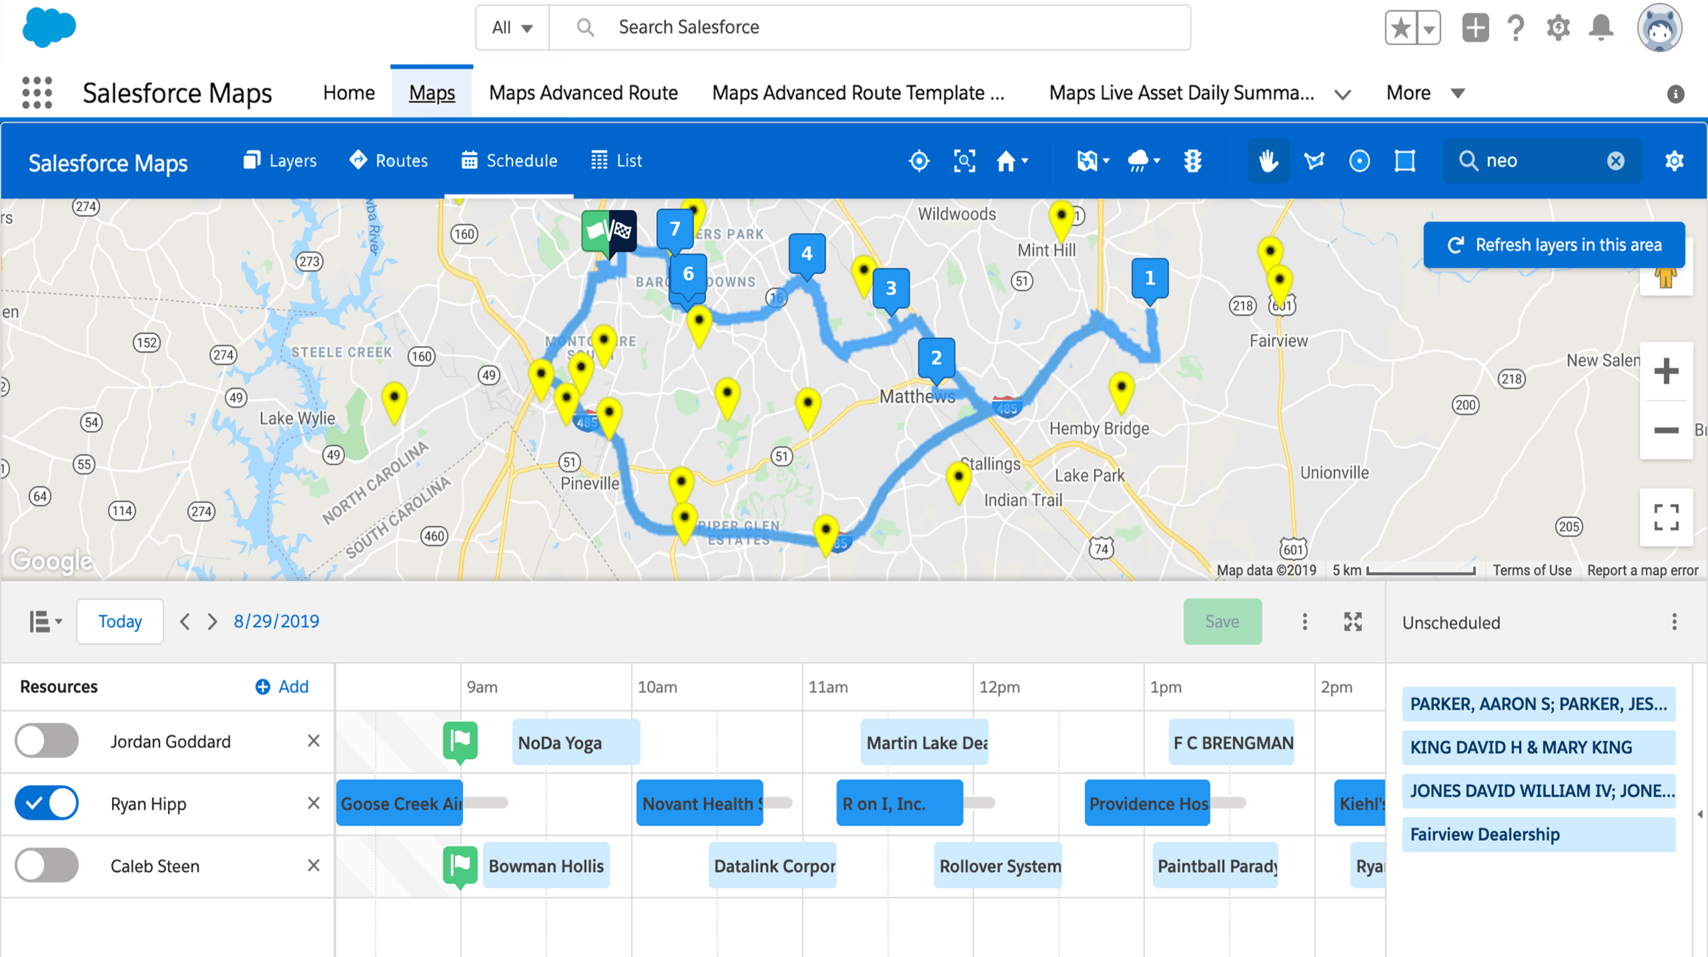Open the Help question mark

coord(1516,28)
